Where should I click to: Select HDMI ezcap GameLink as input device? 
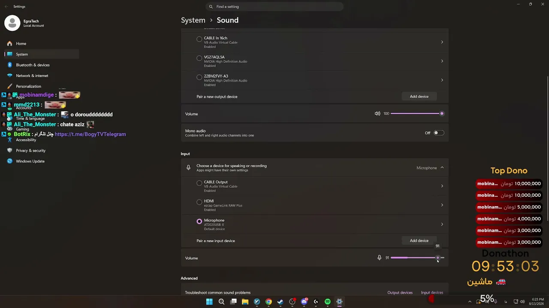point(199,202)
